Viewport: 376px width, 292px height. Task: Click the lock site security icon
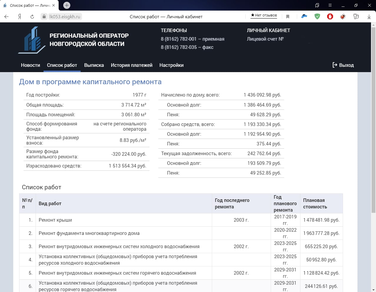point(44,16)
